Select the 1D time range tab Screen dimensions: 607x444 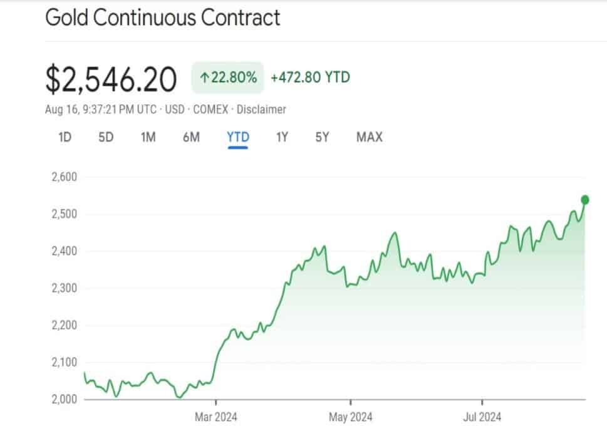point(65,137)
